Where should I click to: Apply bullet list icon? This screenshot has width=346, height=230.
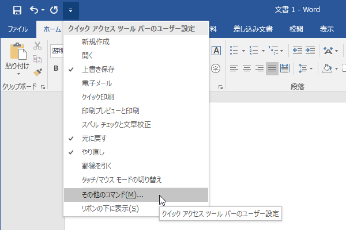point(234,51)
